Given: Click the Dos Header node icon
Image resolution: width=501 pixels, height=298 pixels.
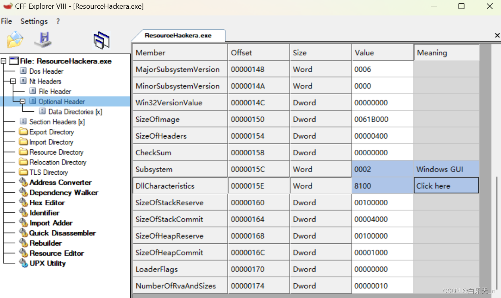Looking at the screenshot, I should (x=23, y=71).
